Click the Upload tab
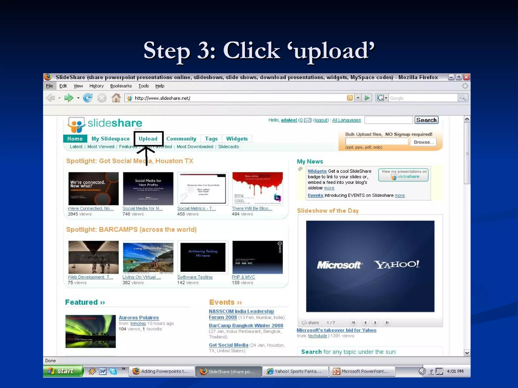The image size is (518, 388). 148,139
